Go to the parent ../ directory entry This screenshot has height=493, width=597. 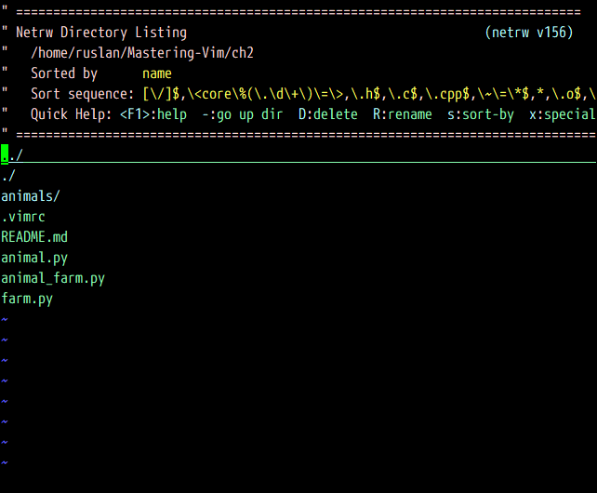12,154
